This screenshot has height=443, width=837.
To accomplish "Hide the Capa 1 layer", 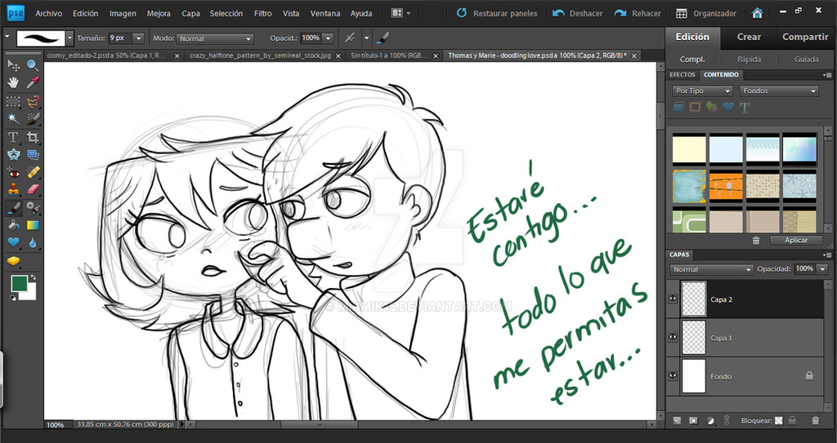I will coord(673,337).
